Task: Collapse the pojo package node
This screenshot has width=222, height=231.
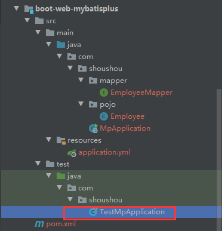Action: (81, 104)
